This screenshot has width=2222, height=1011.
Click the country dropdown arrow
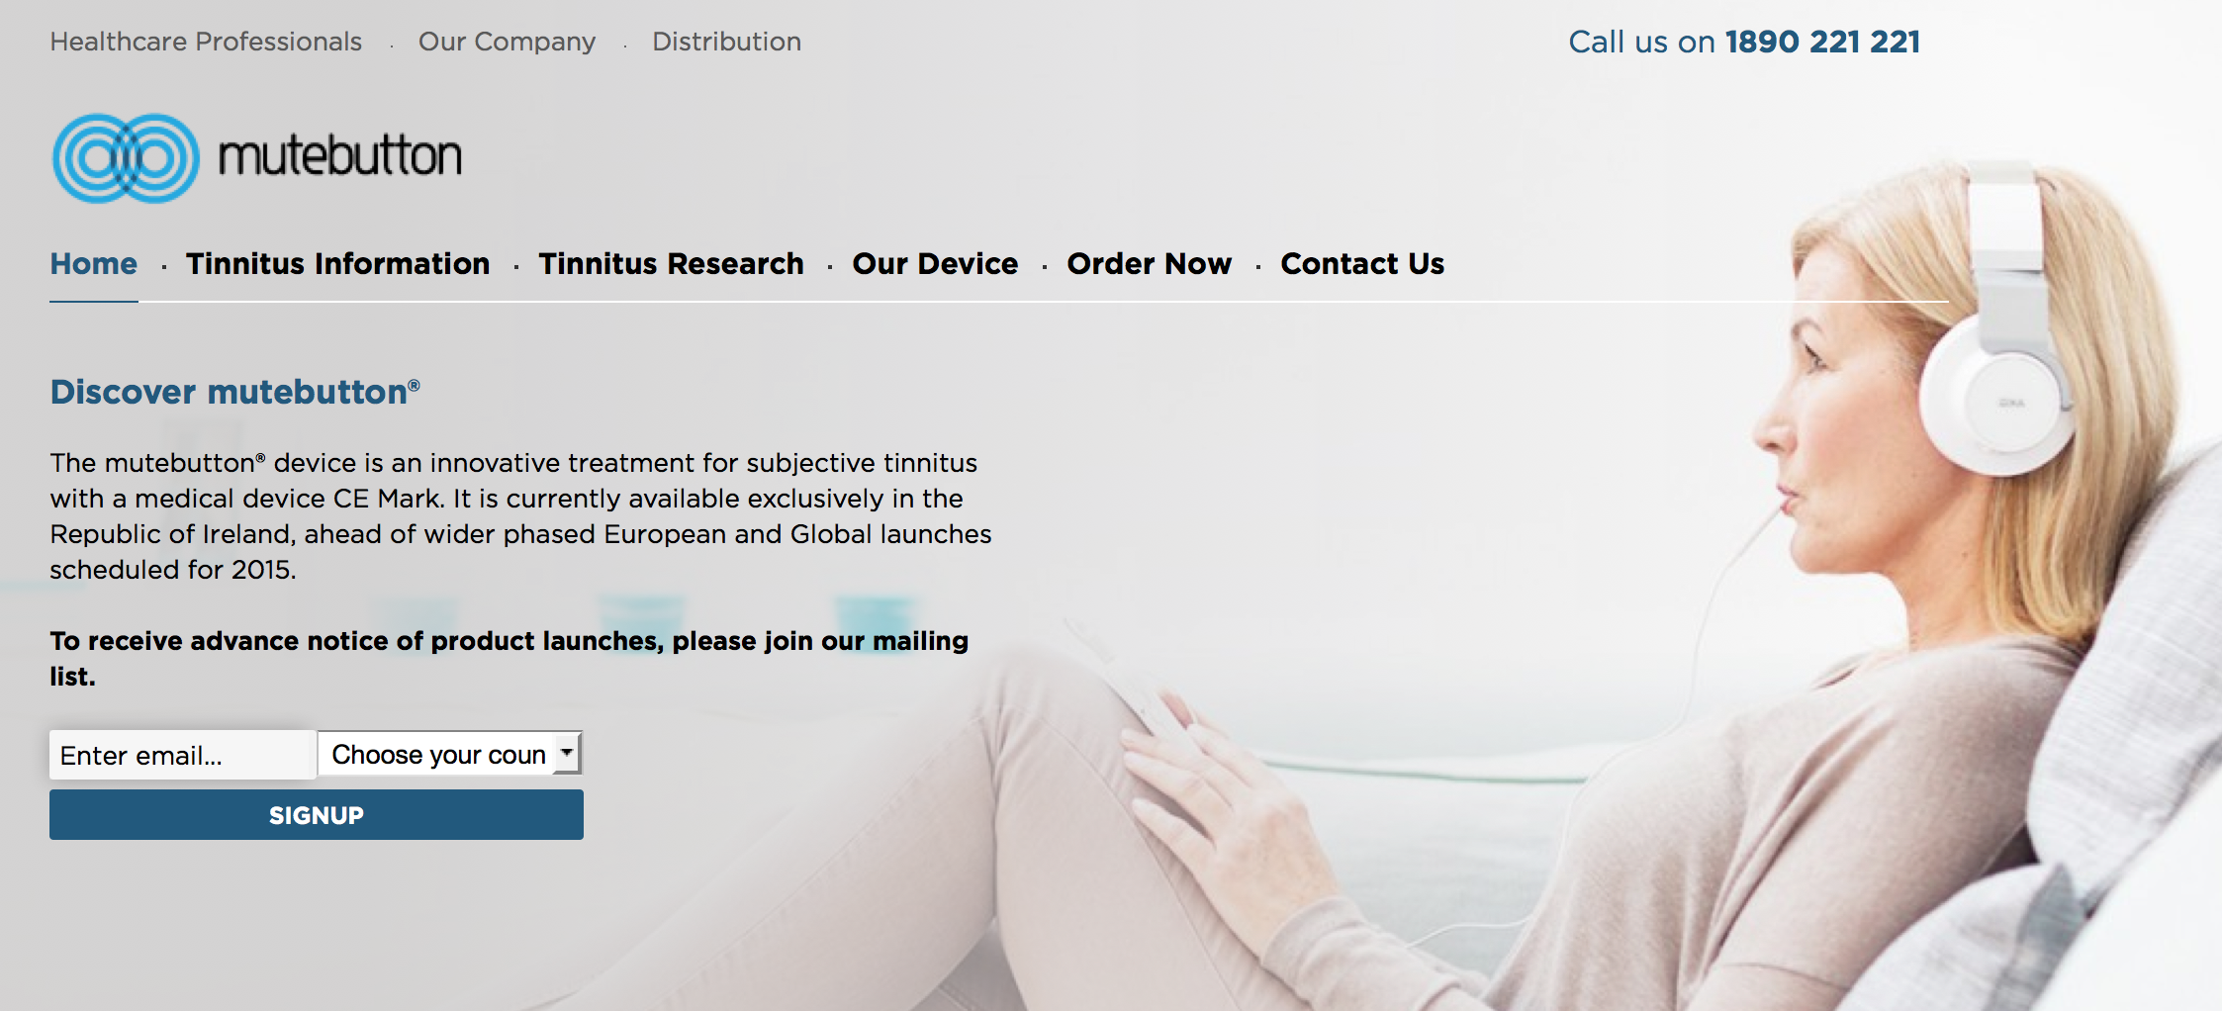(x=567, y=753)
